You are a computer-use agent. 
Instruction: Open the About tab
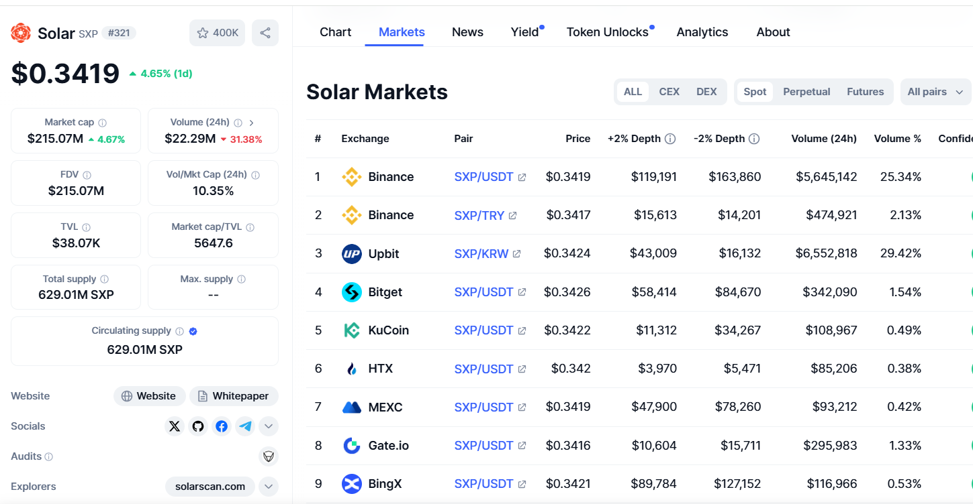pyautogui.click(x=773, y=32)
